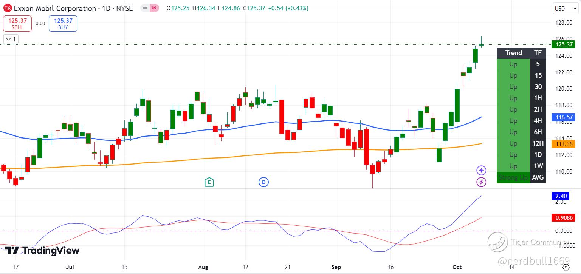This screenshot has width=581, height=274.
Task: Click the TradingView logo
Action: pyautogui.click(x=42, y=251)
